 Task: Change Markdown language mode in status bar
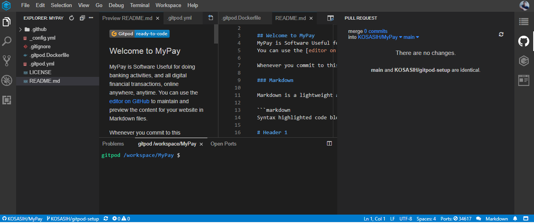497,219
